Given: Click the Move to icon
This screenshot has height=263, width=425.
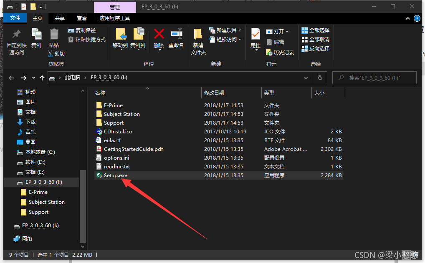Looking at the screenshot, I should coord(121,34).
